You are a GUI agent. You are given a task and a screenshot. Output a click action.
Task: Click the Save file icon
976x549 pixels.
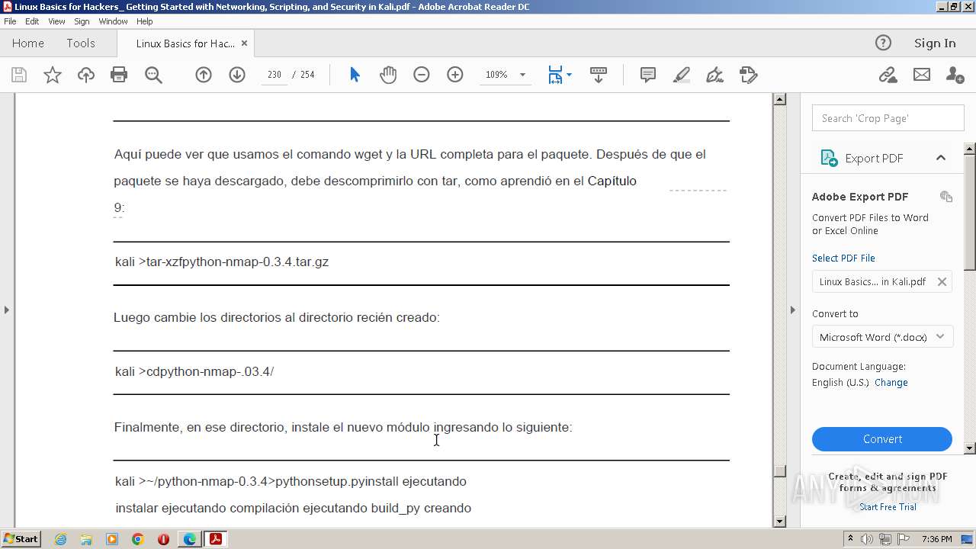click(19, 75)
